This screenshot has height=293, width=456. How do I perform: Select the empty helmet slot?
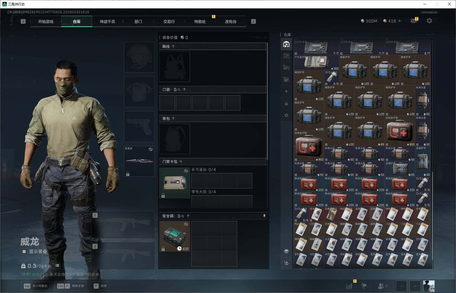point(139,57)
